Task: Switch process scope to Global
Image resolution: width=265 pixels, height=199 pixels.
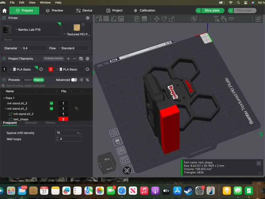Action: pos(28,80)
